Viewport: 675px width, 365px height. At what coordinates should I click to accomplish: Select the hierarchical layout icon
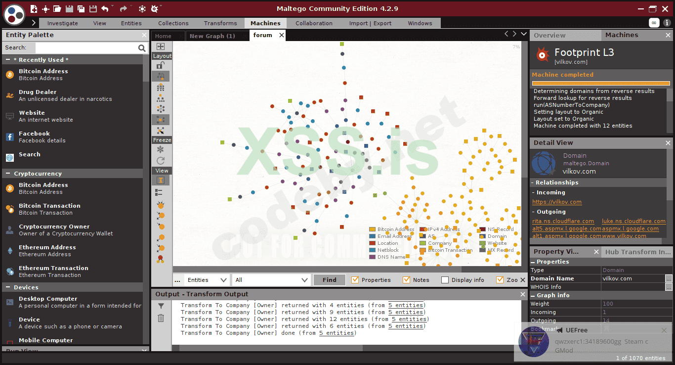pos(161,98)
